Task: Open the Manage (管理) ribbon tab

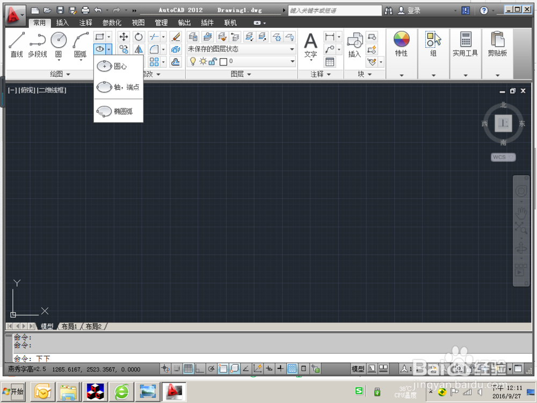Action: 161,23
